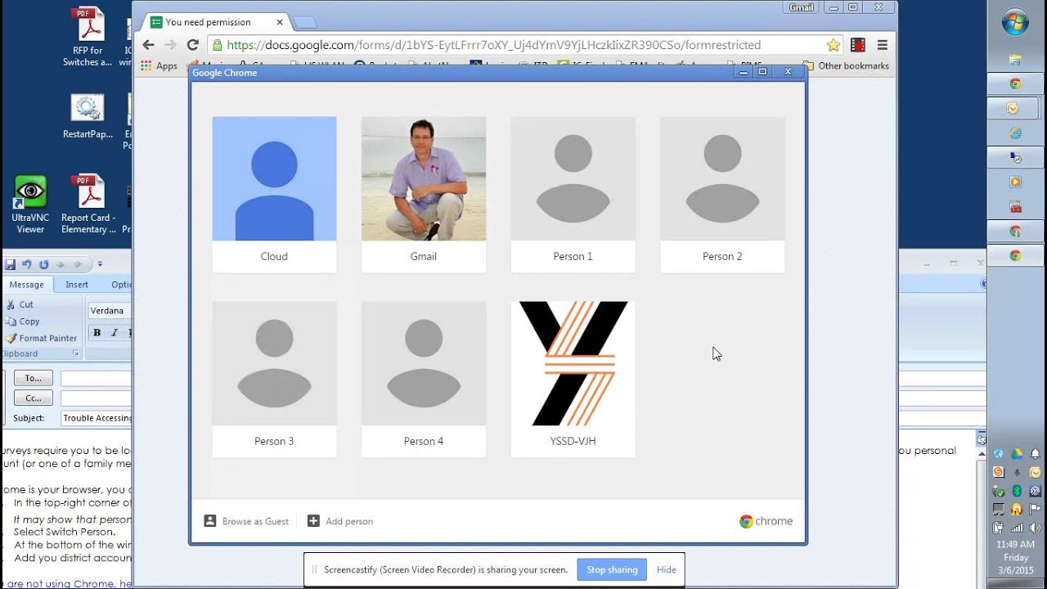
Task: Click Add person
Action: coord(340,521)
